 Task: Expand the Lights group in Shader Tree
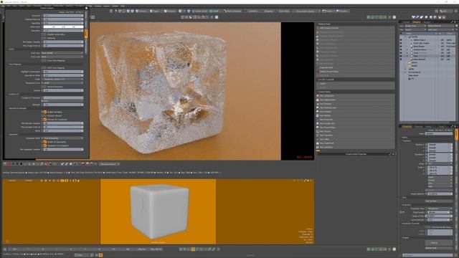[x=405, y=69]
